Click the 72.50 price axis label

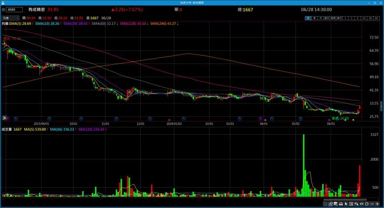coord(374,37)
